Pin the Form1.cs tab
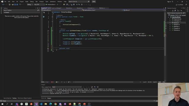Screen dimensions: 189x106 click(48, 8)
